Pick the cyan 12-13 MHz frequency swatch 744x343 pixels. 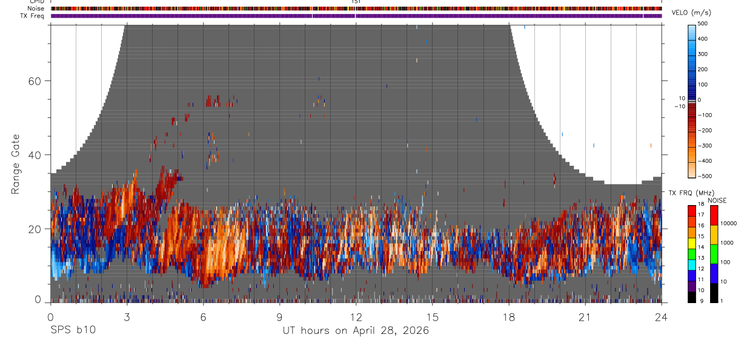(x=692, y=264)
